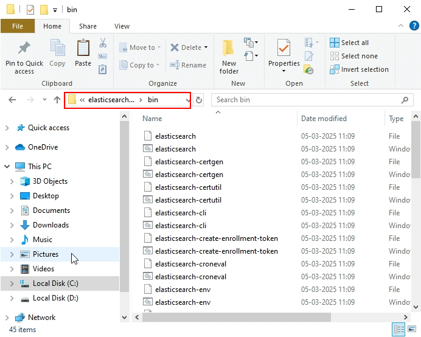Open the recent locations dropdown
The image size is (421, 337).
tap(44, 100)
